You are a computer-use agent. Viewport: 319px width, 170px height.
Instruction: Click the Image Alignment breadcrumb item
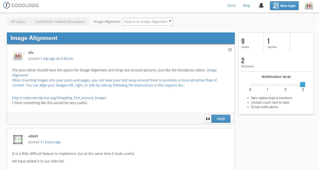pyautogui.click(x=107, y=22)
